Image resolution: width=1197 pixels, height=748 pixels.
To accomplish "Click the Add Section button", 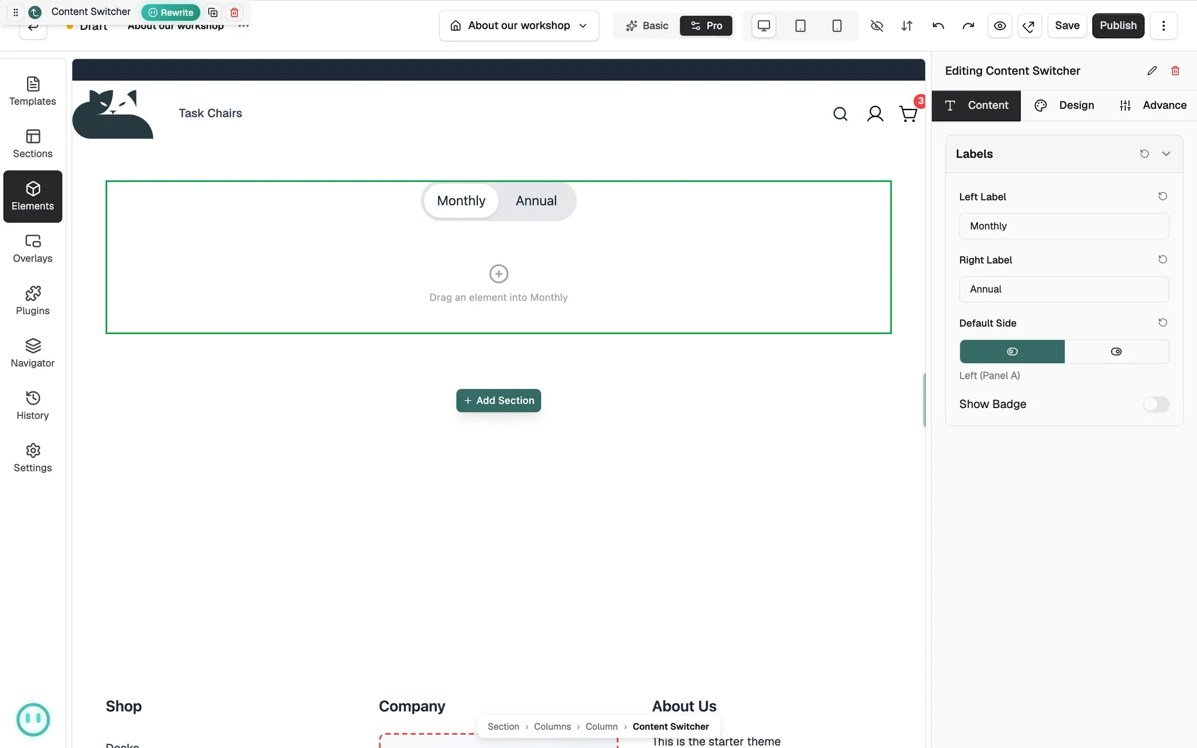I will point(499,401).
